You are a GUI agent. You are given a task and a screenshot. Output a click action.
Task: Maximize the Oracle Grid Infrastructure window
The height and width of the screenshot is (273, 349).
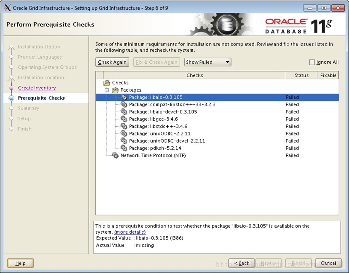(x=324, y=8)
